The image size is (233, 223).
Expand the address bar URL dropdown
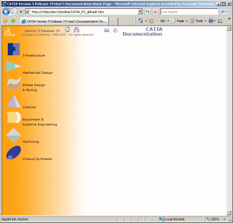point(140,12)
